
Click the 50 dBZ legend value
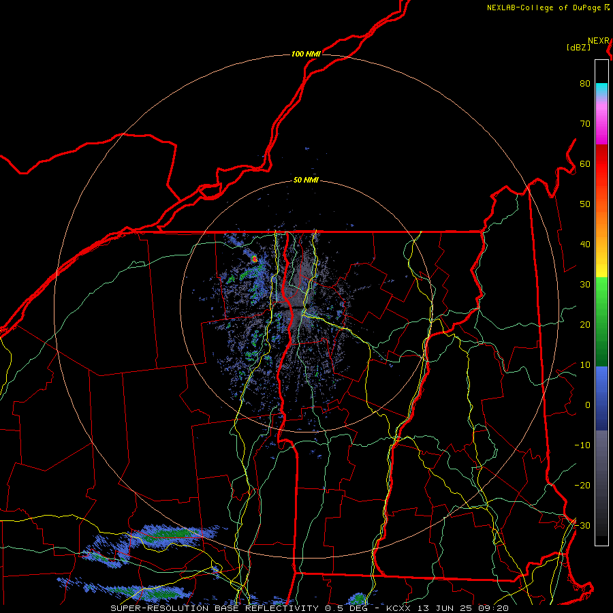click(x=585, y=204)
